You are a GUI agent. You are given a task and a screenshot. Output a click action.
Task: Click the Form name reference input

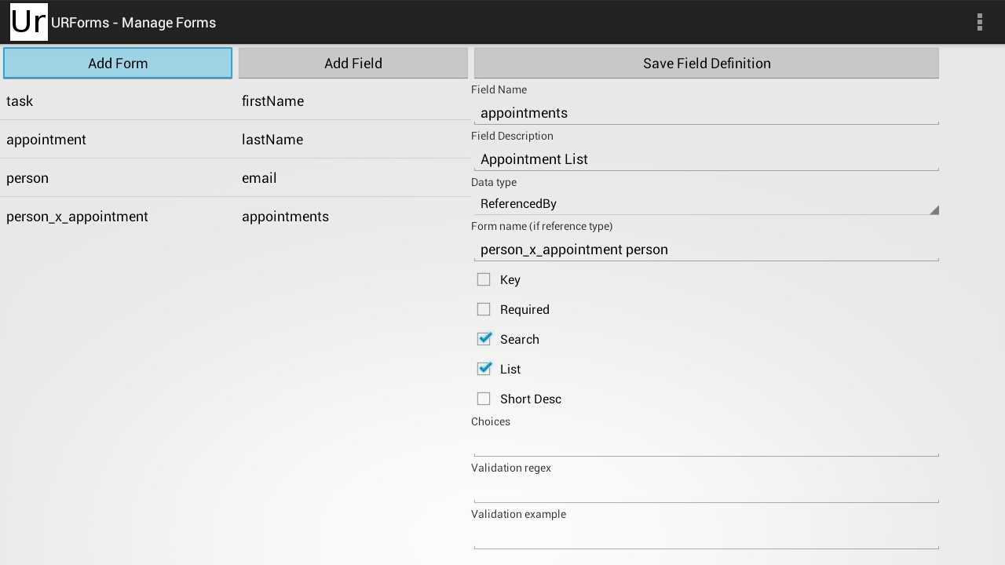(707, 250)
